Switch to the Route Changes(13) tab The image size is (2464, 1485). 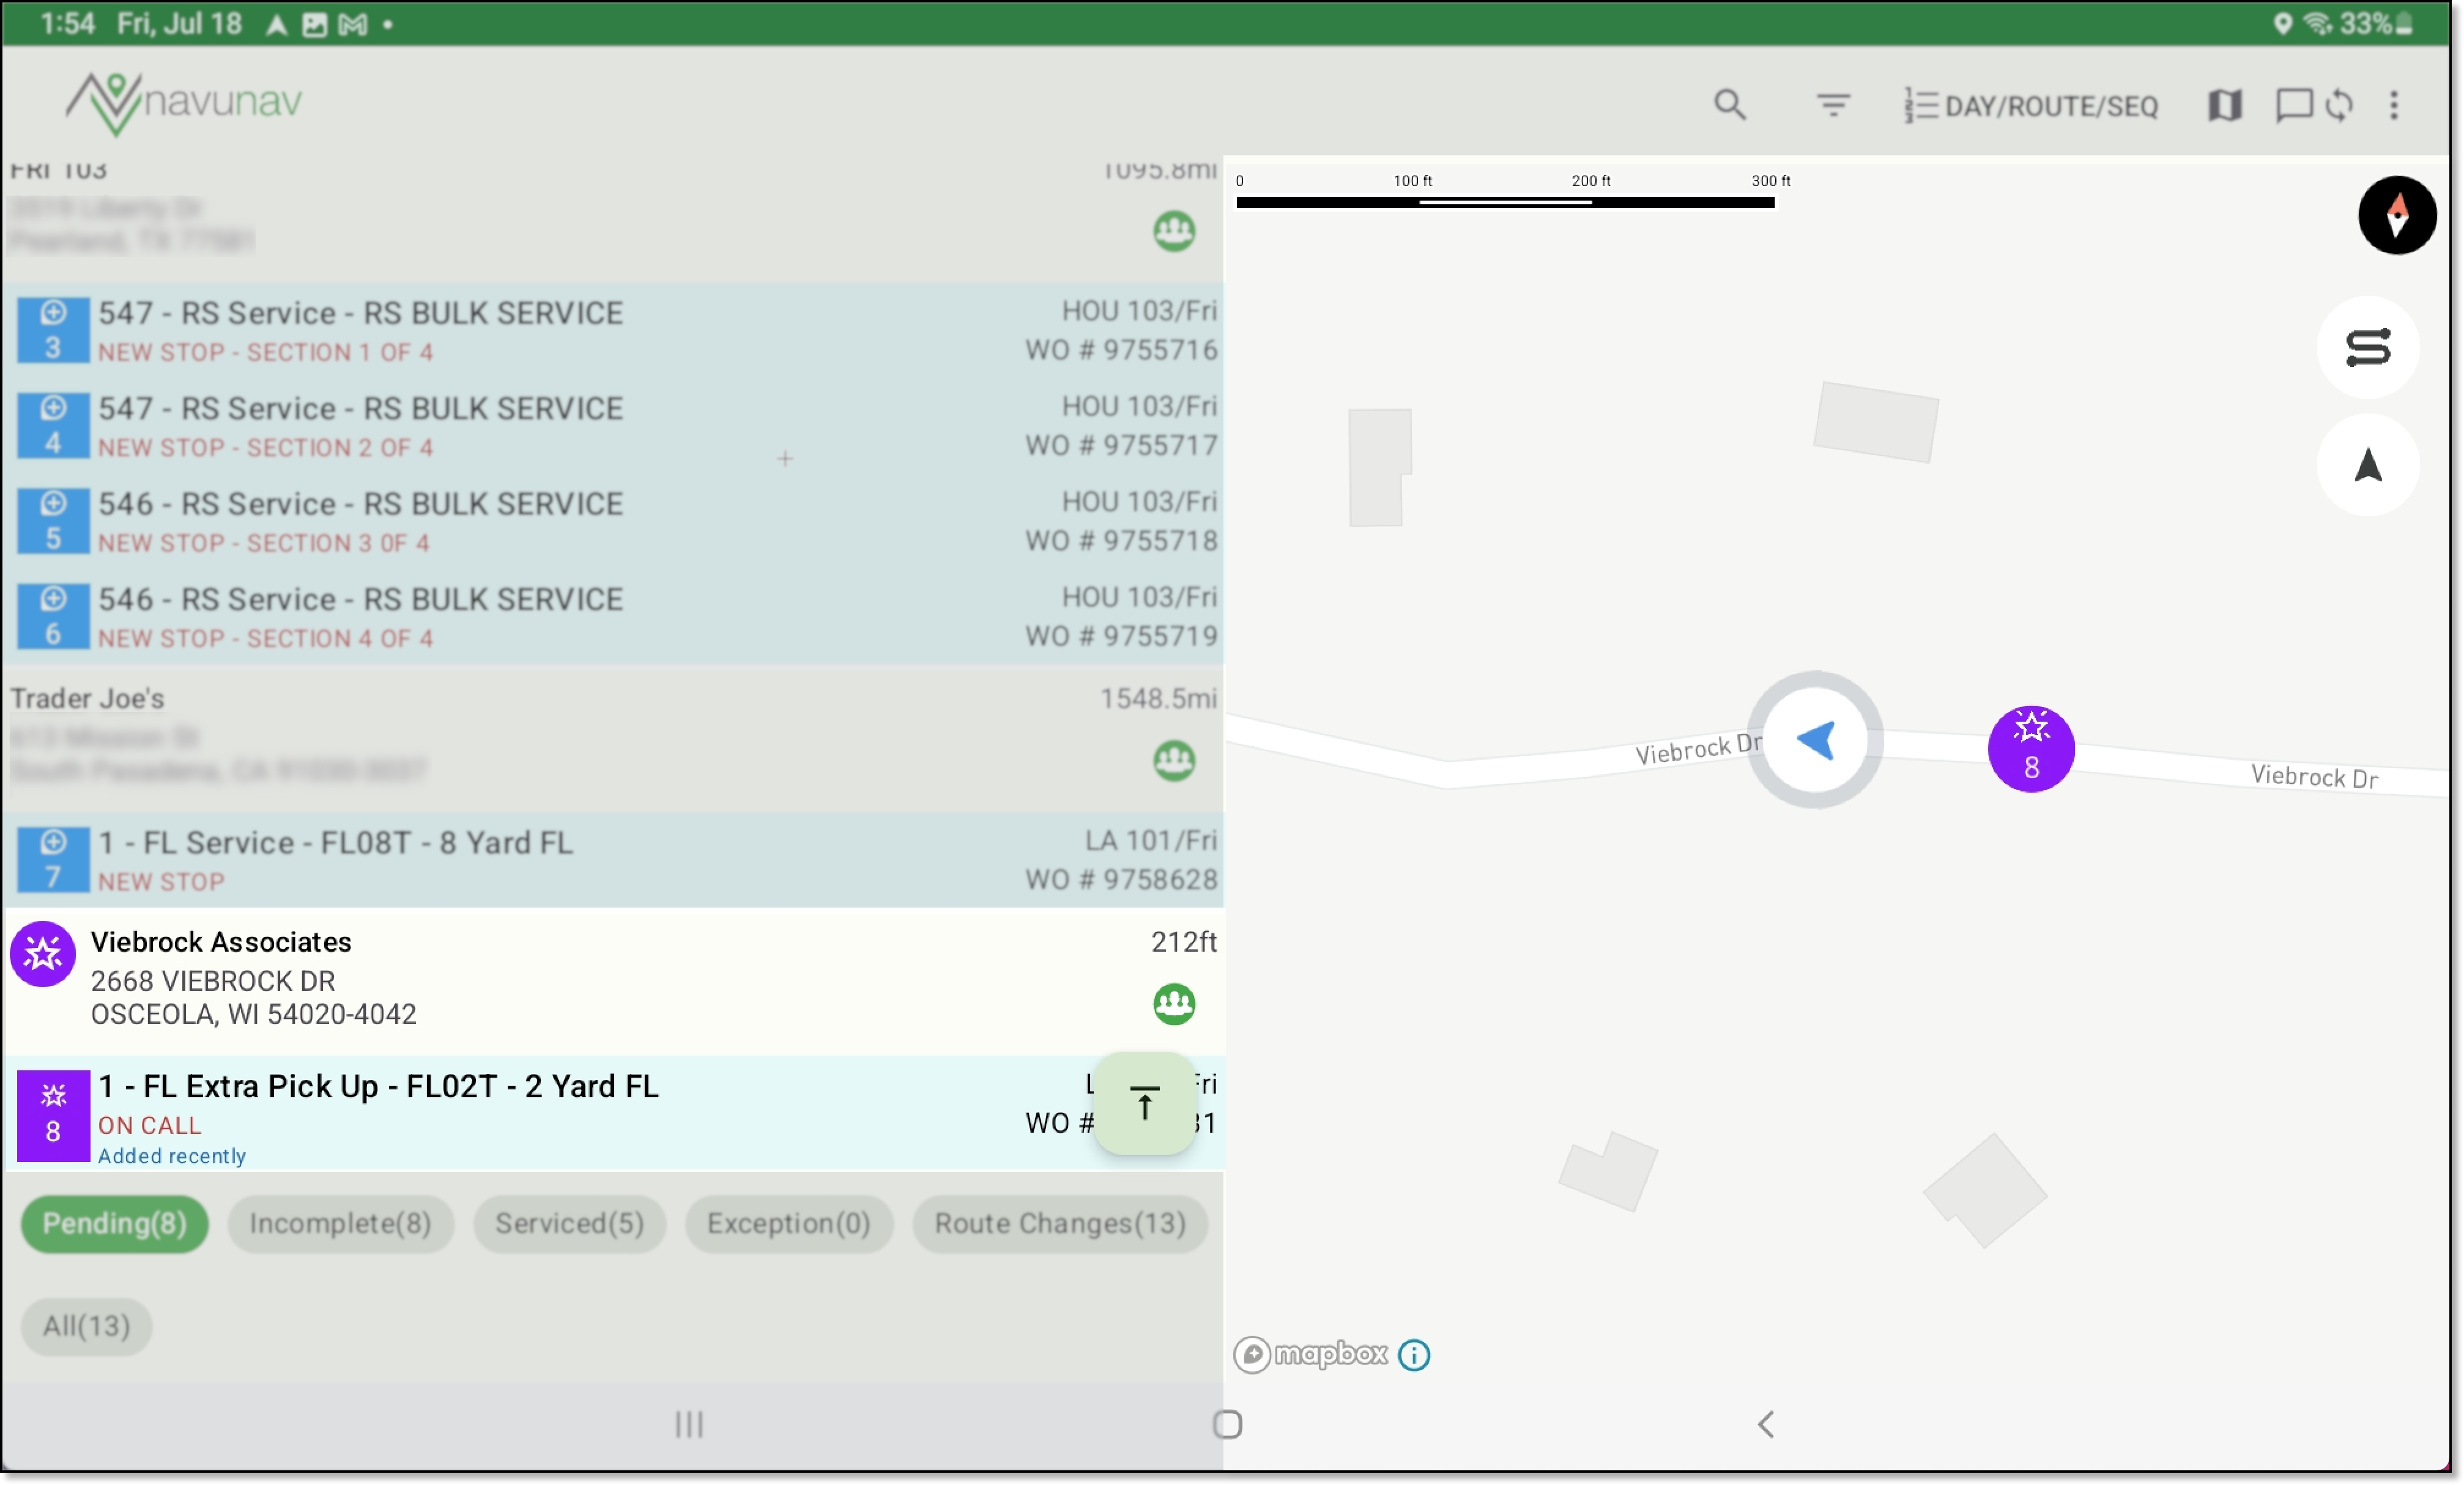coord(1059,1223)
